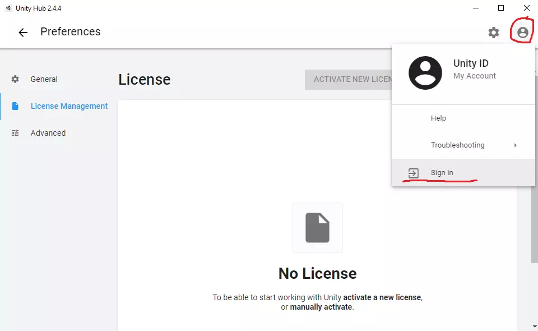Click the Sign in arrow icon
The height and width of the screenshot is (331, 538).
413,173
